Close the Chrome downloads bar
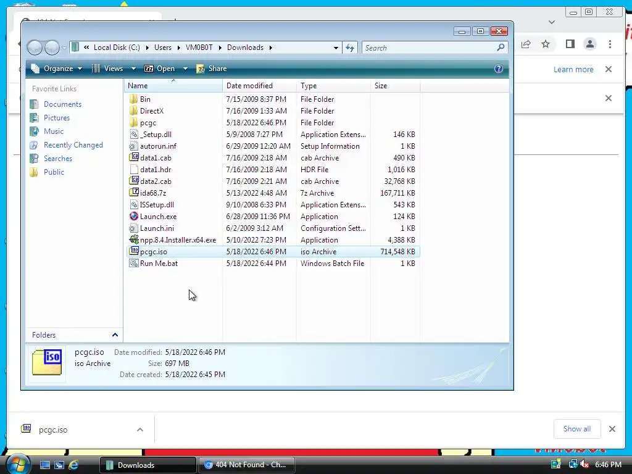The image size is (632, 474). pos(612,429)
